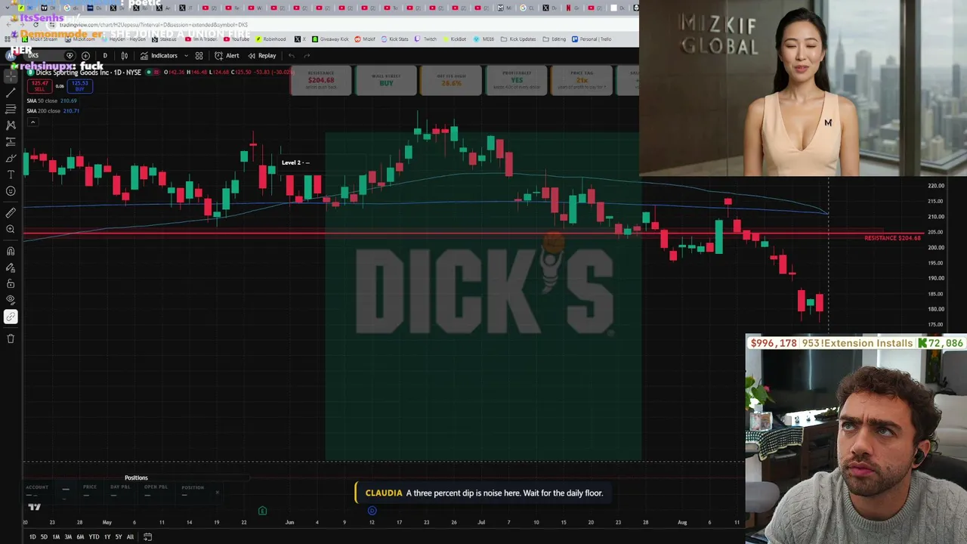The width and height of the screenshot is (967, 544).
Task: Open the forecasting and measurement tools
Action: point(11,141)
